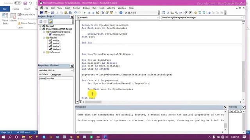Close the Immediate window
The image size is (250, 140).
[225, 107]
